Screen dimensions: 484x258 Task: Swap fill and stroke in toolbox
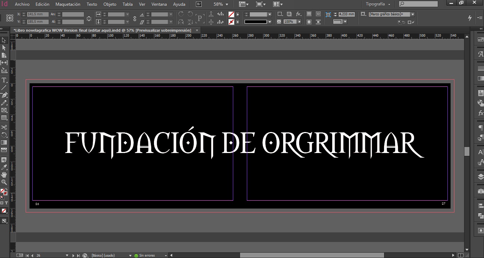coord(6,190)
